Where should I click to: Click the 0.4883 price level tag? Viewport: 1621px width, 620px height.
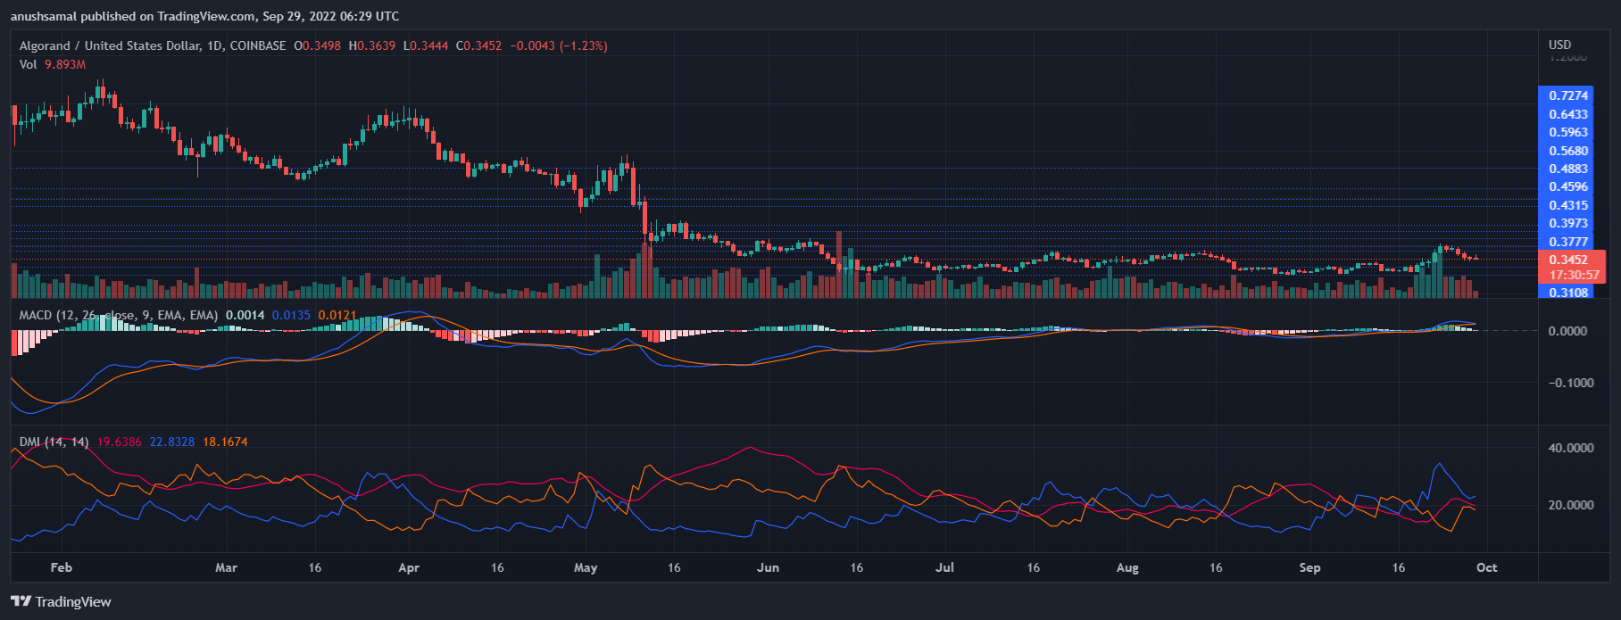click(x=1568, y=169)
